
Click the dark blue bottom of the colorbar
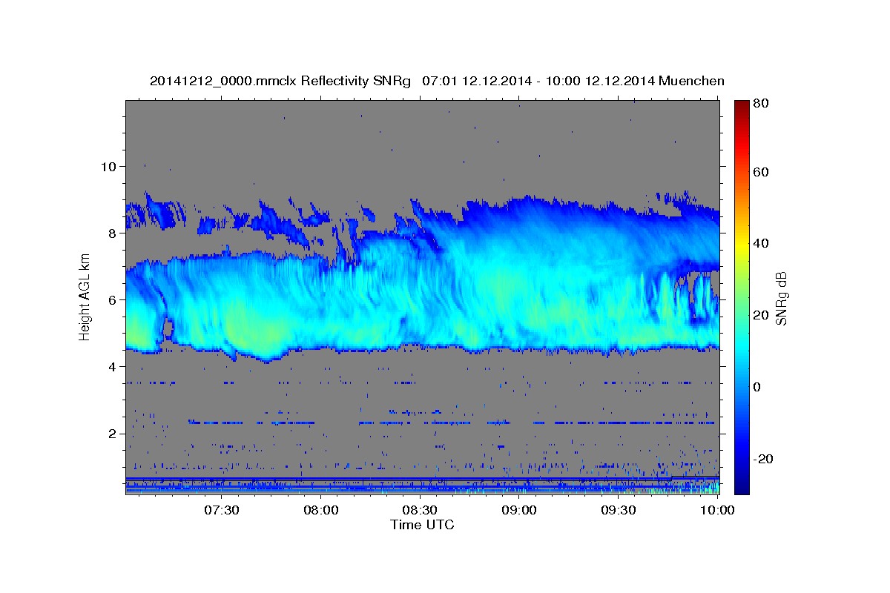click(742, 488)
